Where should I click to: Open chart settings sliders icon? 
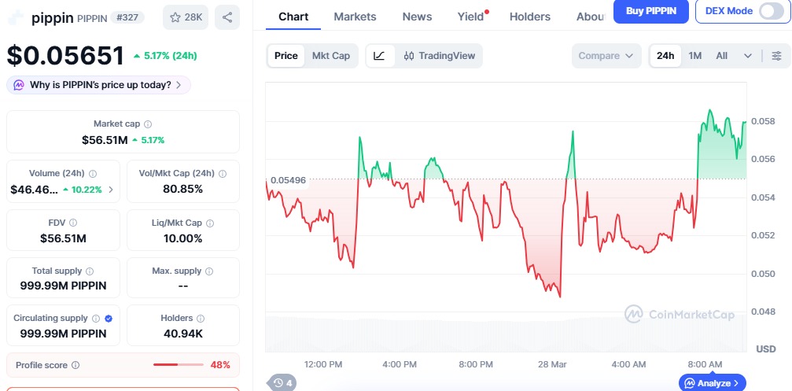pyautogui.click(x=777, y=56)
